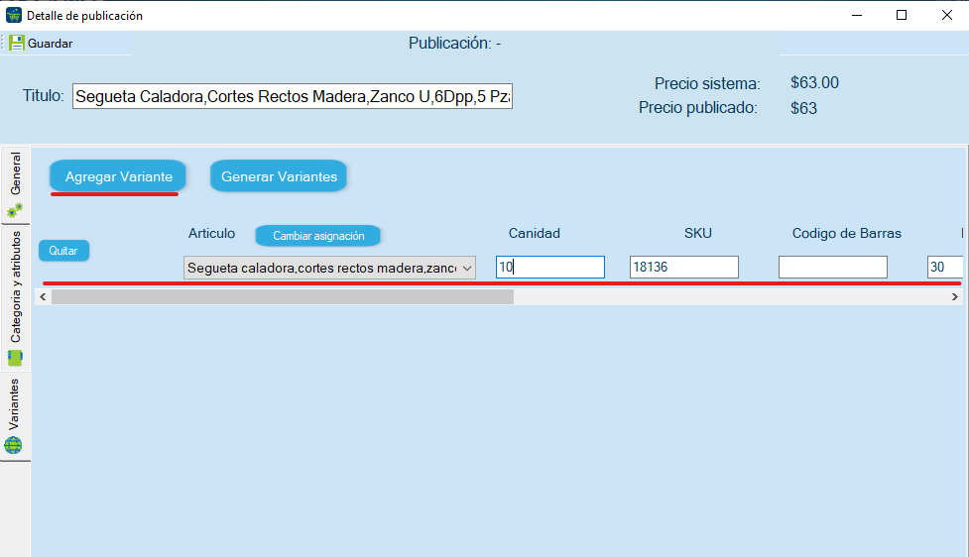
Task: Click the Canidad column label
Action: point(534,234)
